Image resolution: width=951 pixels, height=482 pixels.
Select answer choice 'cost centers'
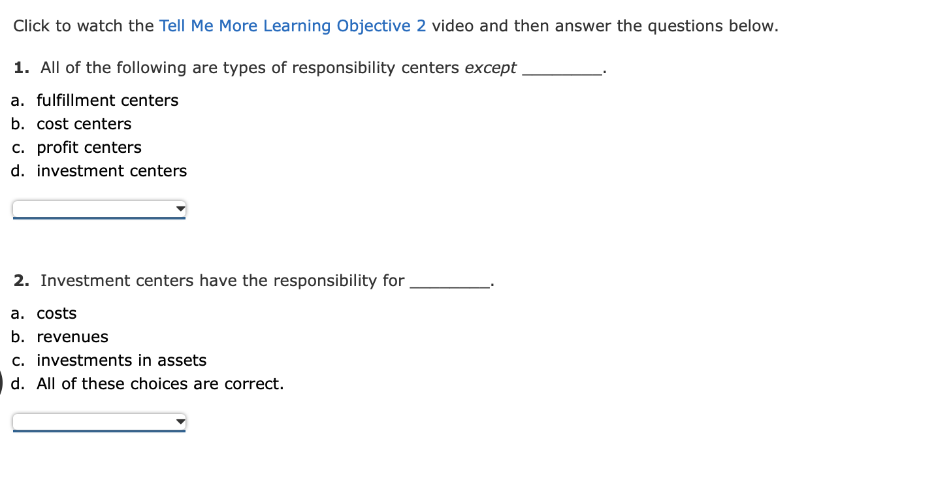coord(84,123)
